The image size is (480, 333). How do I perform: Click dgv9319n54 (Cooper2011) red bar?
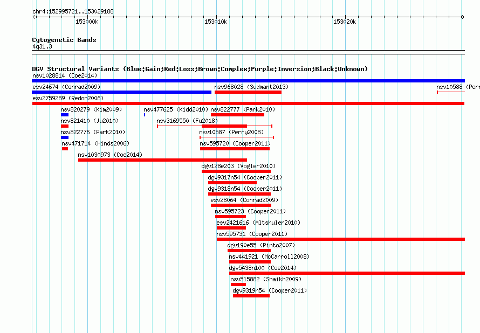(251, 296)
